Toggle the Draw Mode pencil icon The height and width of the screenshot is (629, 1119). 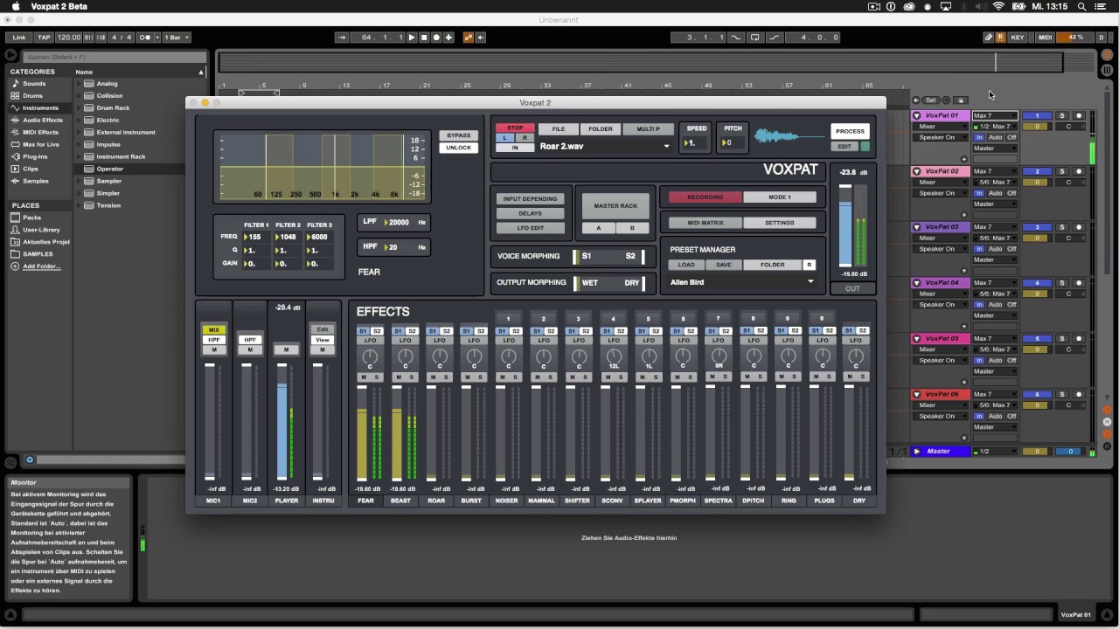pos(989,38)
